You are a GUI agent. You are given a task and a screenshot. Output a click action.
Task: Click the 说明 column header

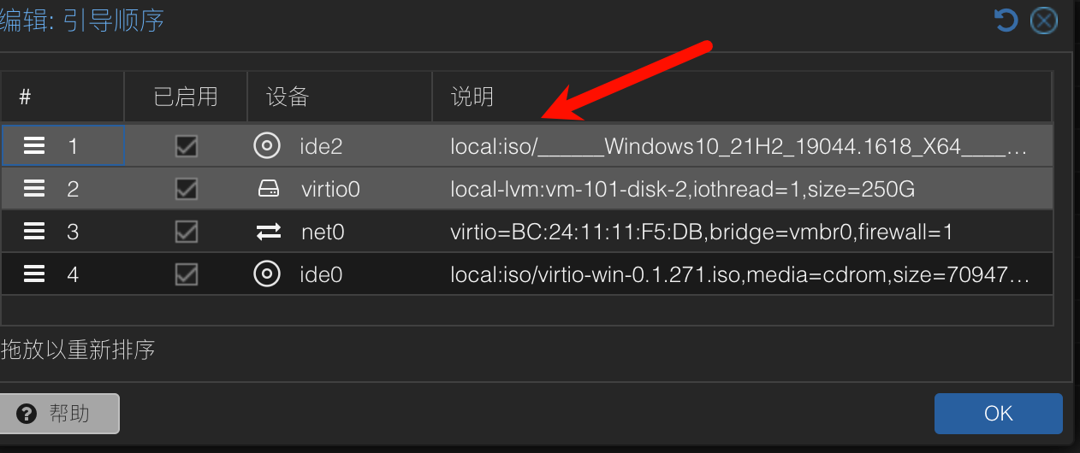741,97
